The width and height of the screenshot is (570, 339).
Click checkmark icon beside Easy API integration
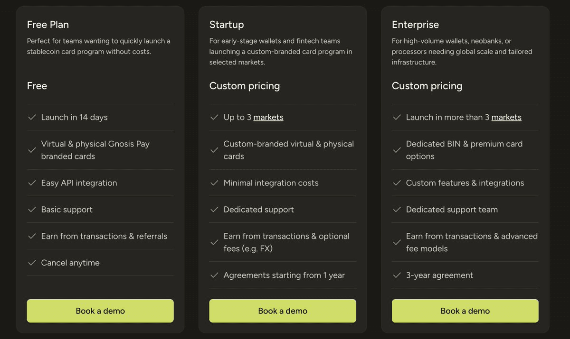tap(32, 183)
